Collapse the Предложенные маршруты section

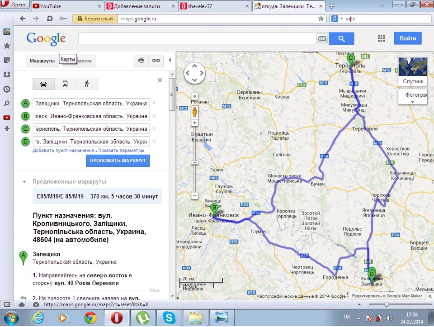point(24,182)
